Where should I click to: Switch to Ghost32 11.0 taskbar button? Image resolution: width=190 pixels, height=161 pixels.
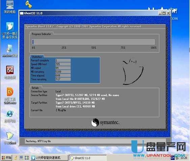(x=88, y=158)
